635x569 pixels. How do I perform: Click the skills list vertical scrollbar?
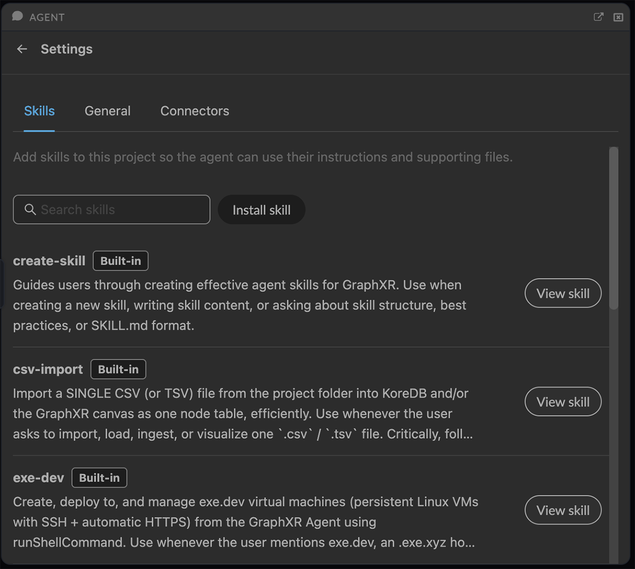point(613,228)
